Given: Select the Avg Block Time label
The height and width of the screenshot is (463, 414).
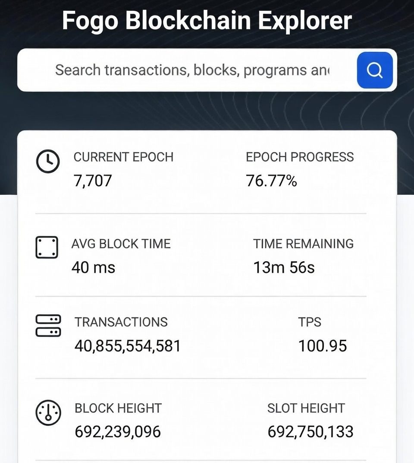Looking at the screenshot, I should (121, 244).
